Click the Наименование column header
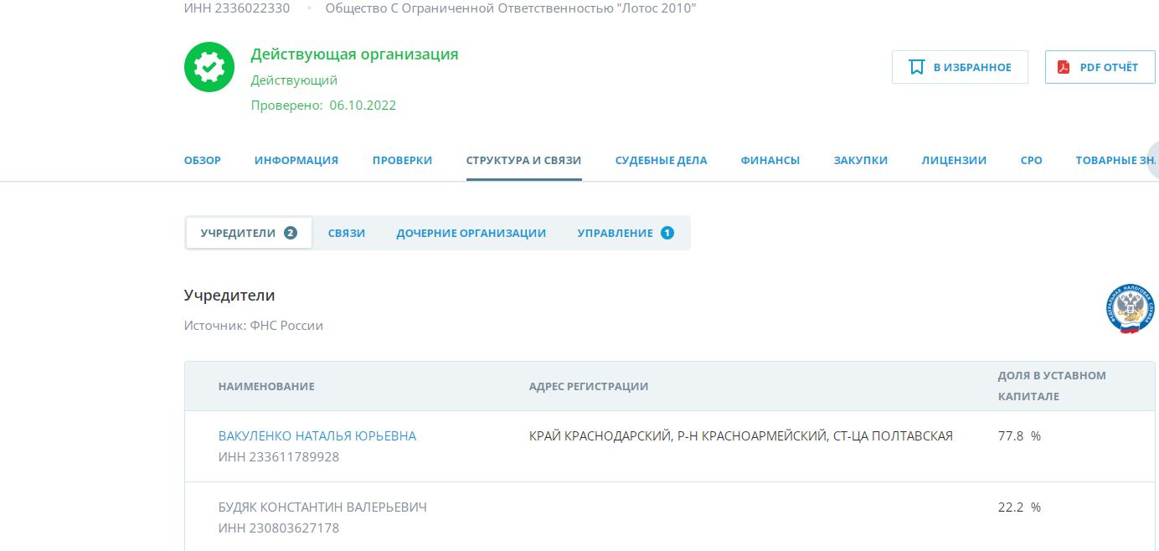This screenshot has width=1159, height=551. pyautogui.click(x=266, y=386)
